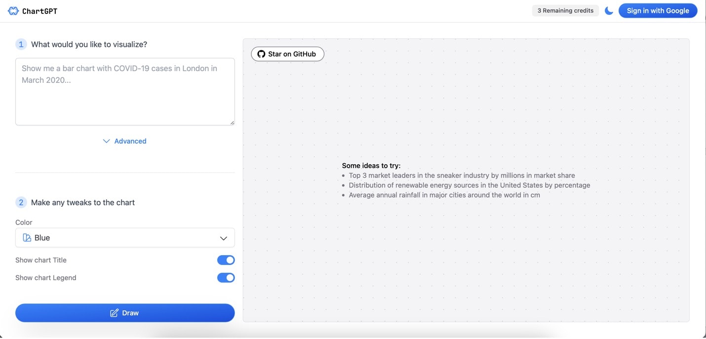Click the color palette icon beside Blue
This screenshot has width=706, height=339.
(x=27, y=238)
